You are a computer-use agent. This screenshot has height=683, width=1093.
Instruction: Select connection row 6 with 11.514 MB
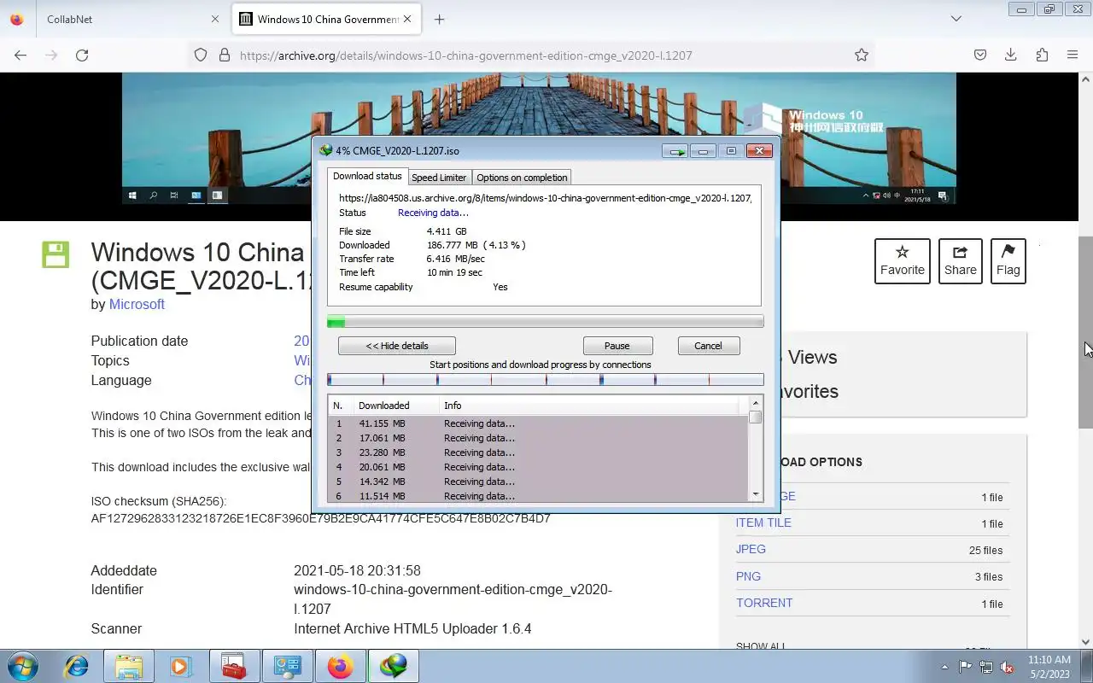(538, 496)
